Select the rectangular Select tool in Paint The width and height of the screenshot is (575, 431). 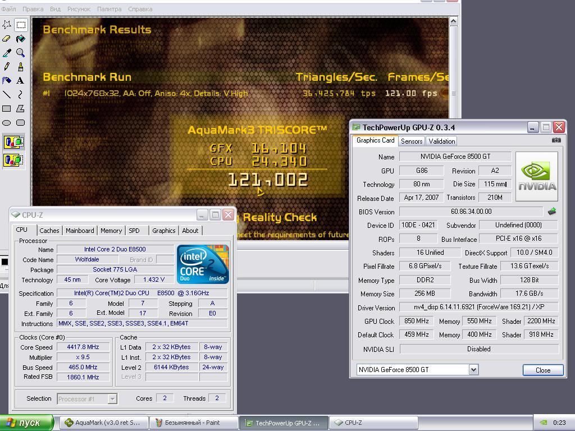pyautogui.click(x=21, y=25)
